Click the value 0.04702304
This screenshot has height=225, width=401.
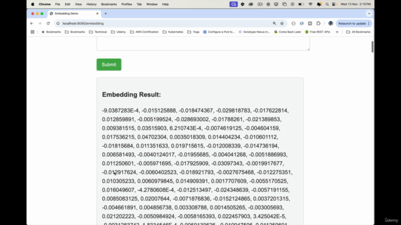(152, 137)
